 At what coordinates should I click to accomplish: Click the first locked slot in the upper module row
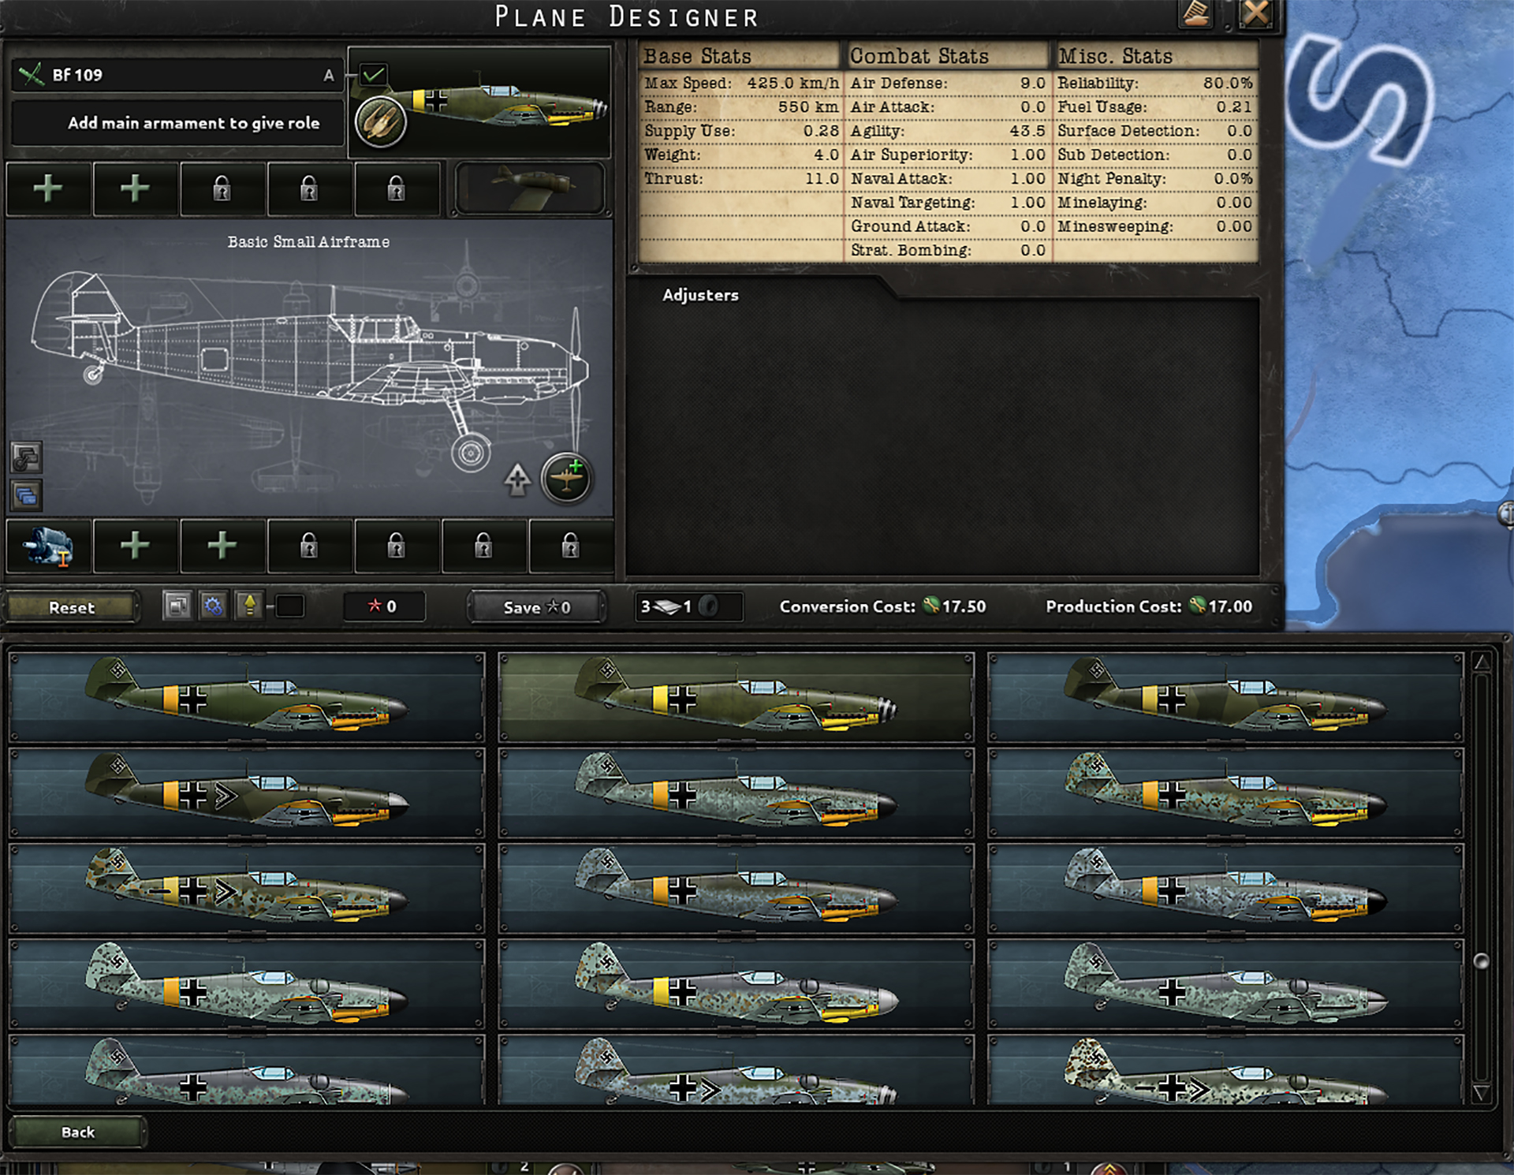coord(222,188)
